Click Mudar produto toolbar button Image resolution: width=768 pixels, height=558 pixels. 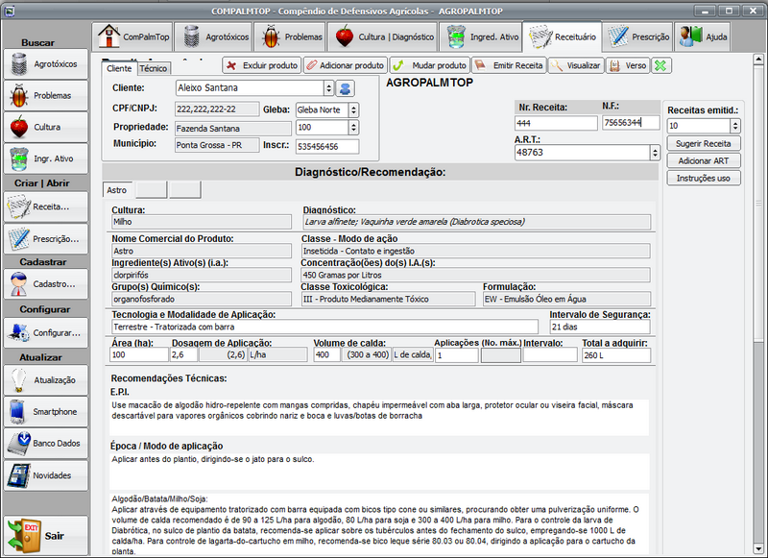tap(429, 65)
